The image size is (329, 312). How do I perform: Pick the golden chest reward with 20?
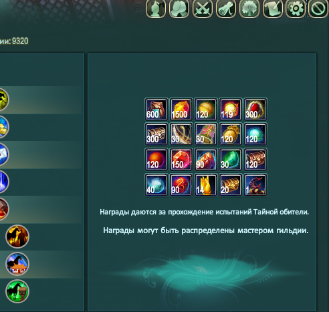(x=231, y=185)
